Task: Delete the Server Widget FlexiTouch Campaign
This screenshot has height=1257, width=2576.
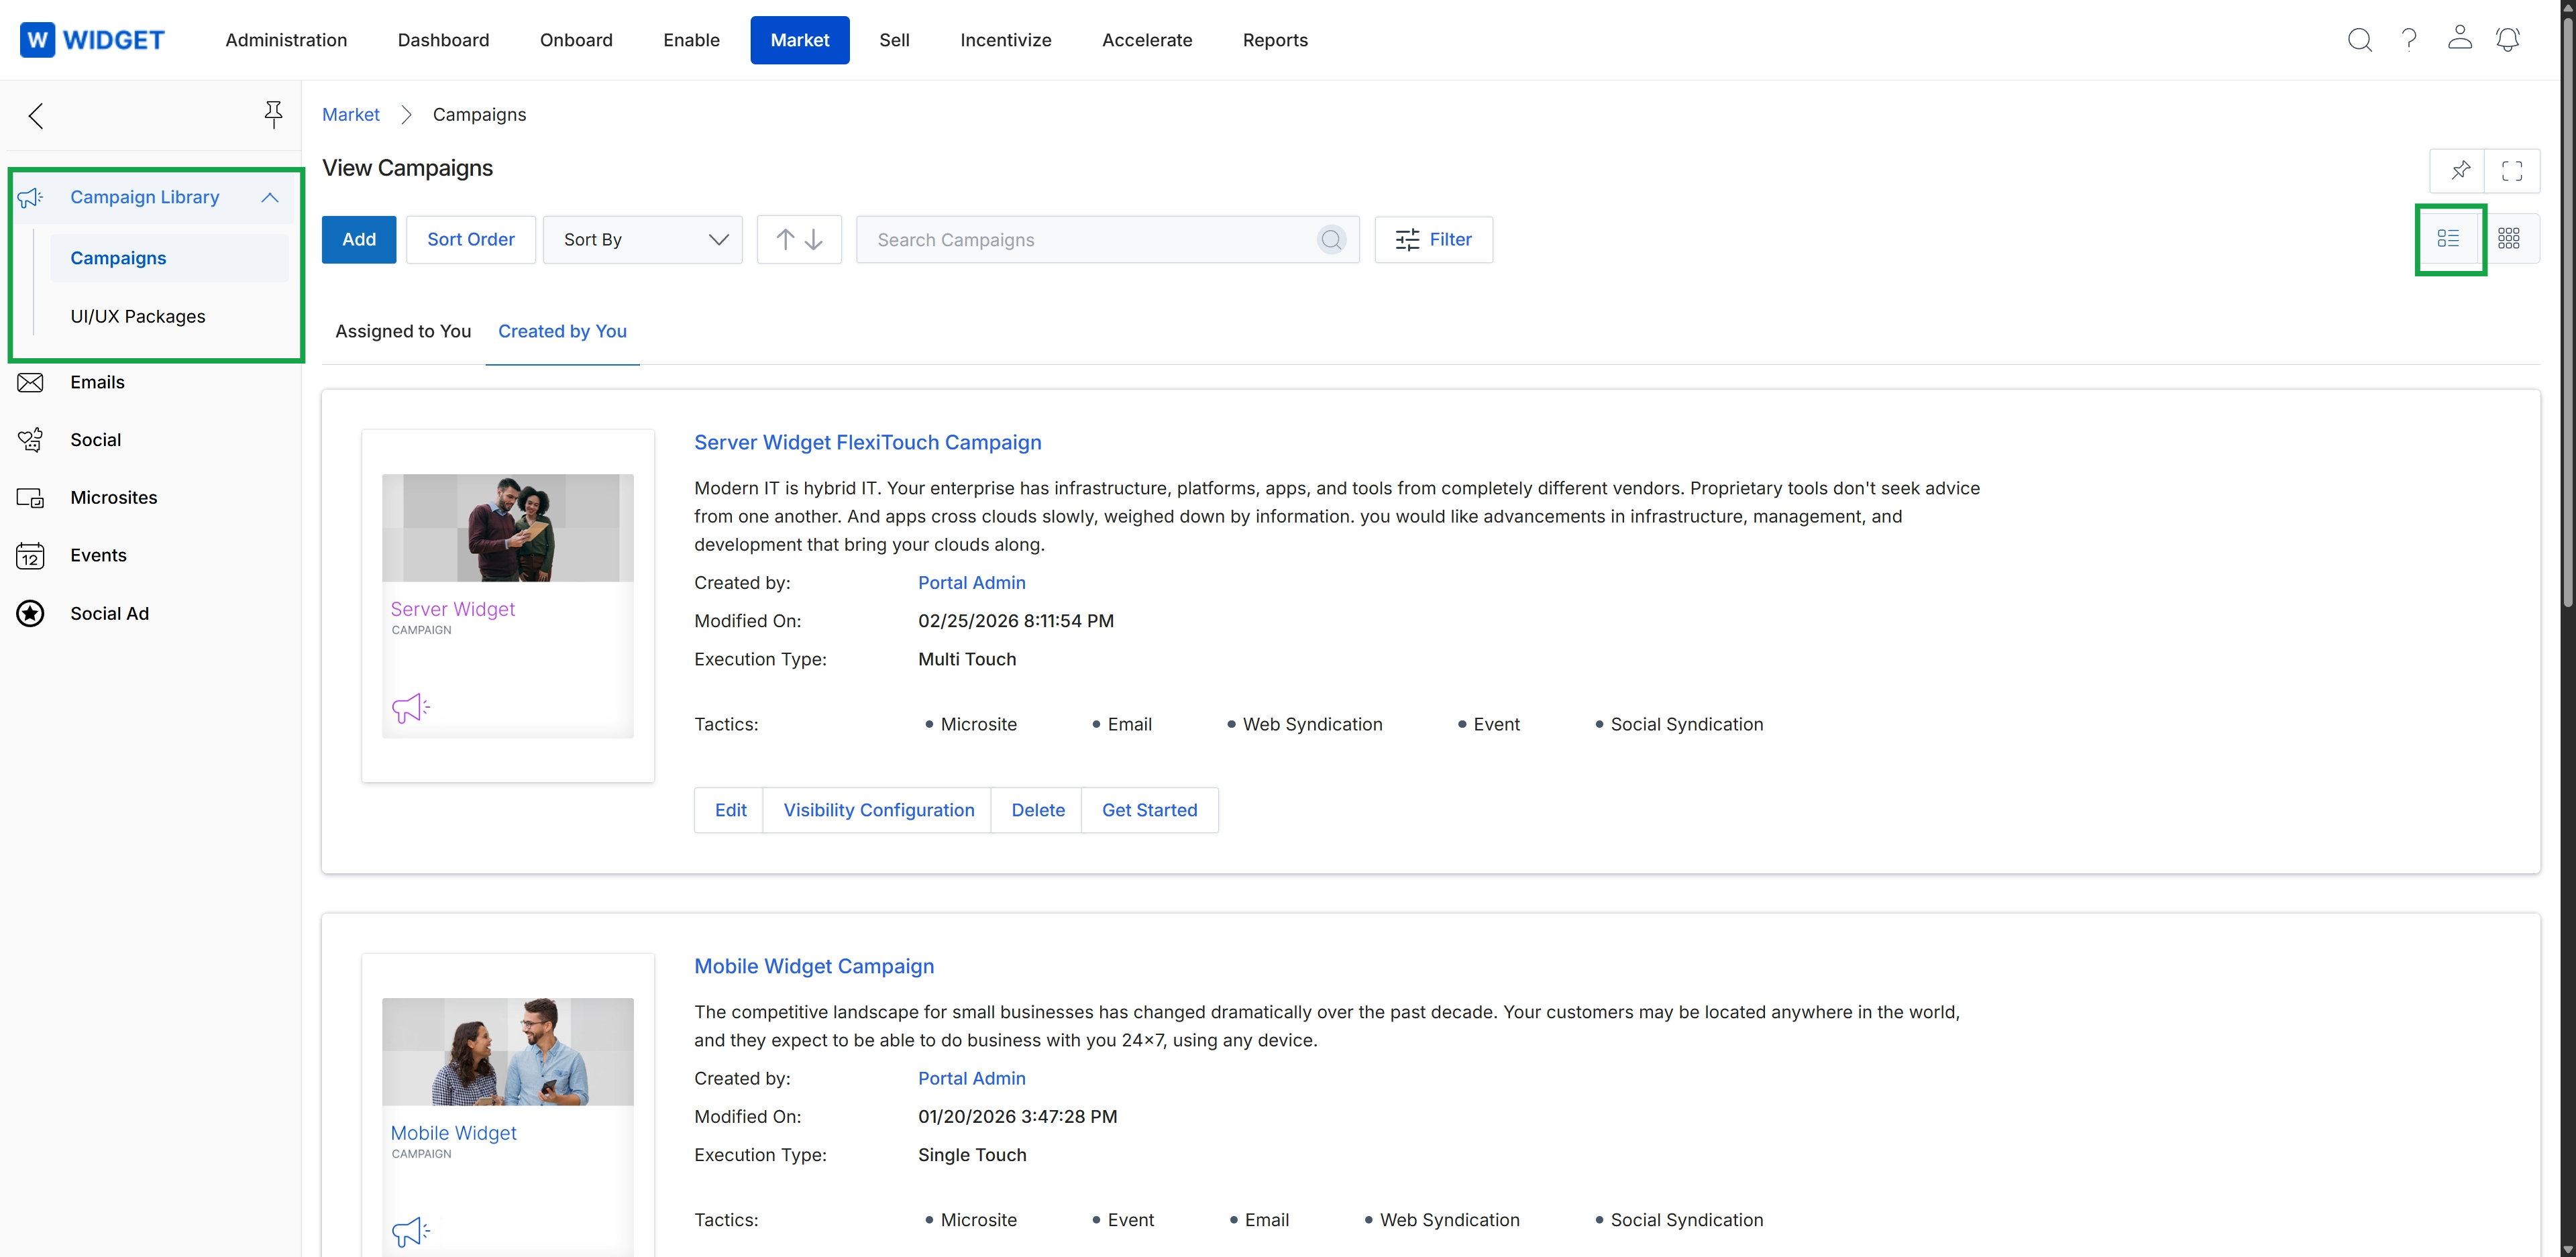Action: [1037, 810]
